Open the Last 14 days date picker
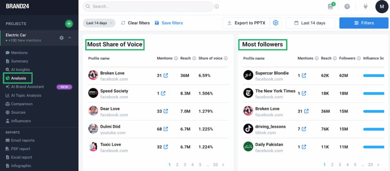 pyautogui.click(x=310, y=23)
